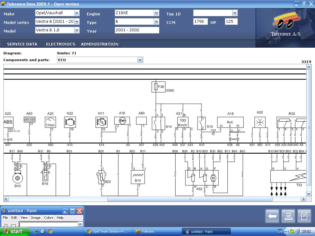Select the B10 sensor symbol

pyautogui.click(x=18, y=177)
